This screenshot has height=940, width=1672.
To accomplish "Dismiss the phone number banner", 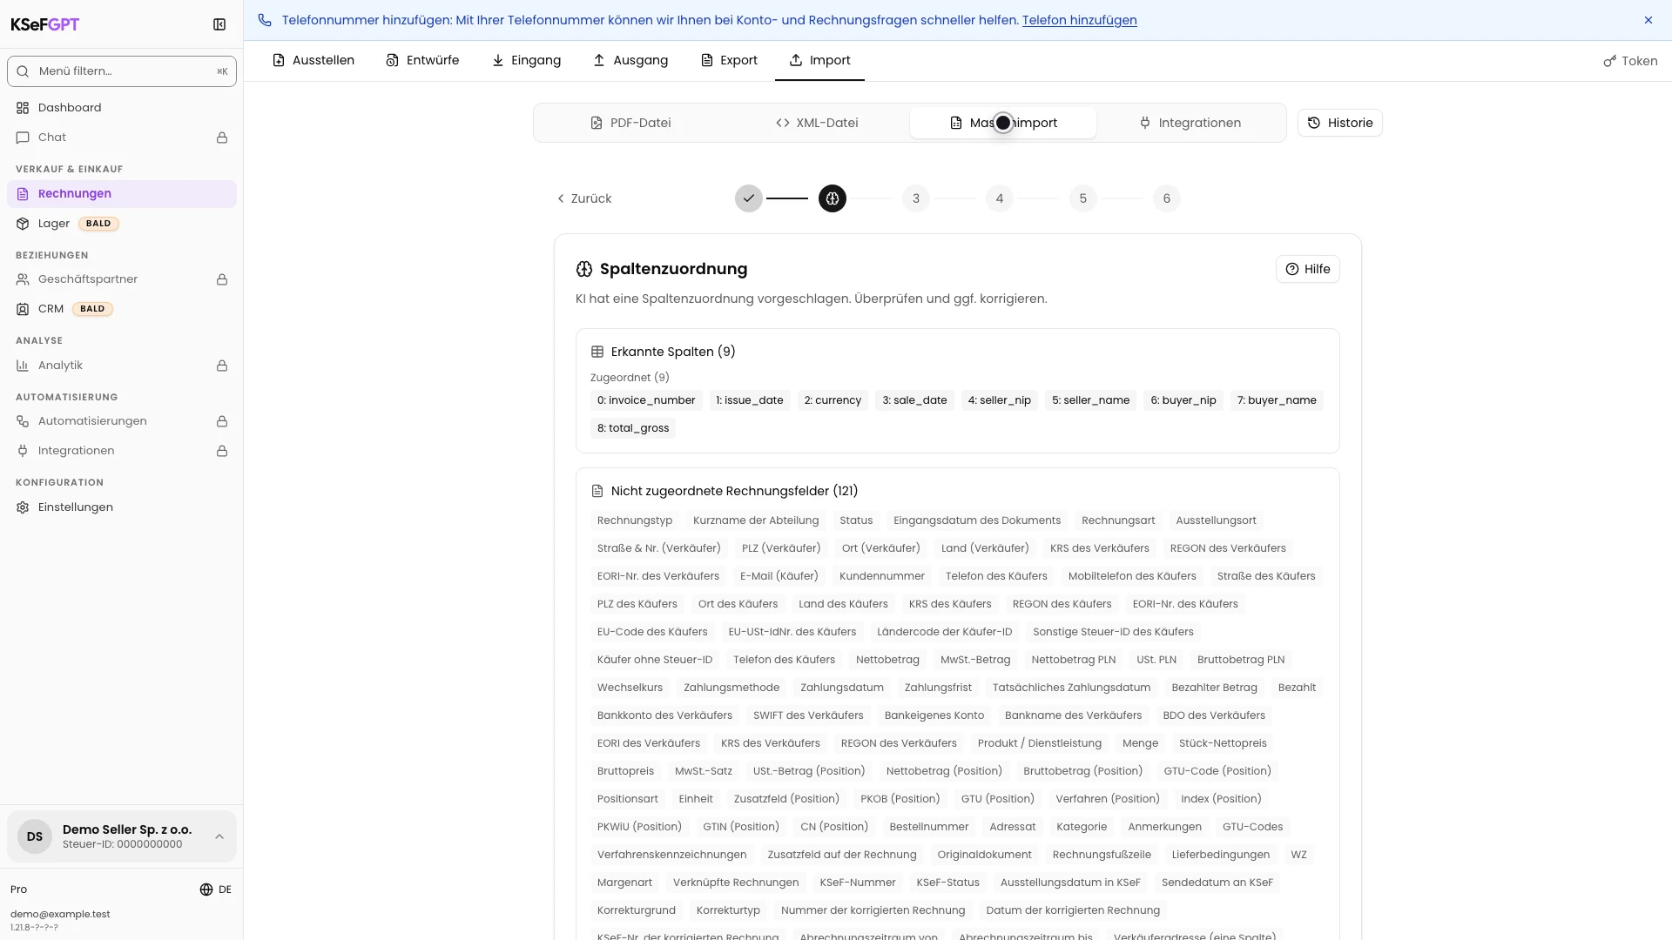I will pos(1648,20).
